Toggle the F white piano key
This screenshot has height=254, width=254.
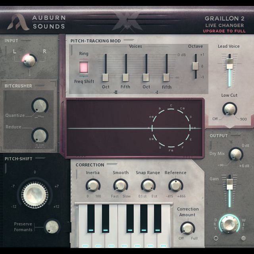pyautogui.click(x=124, y=238)
